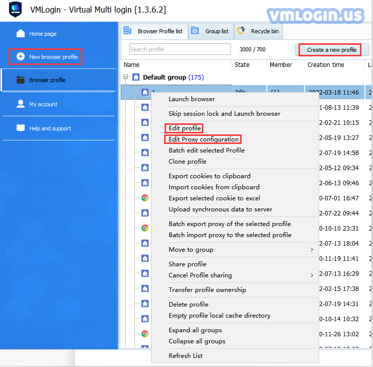The image size is (373, 367).
Task: Click the Name column header
Action: click(x=176, y=65)
